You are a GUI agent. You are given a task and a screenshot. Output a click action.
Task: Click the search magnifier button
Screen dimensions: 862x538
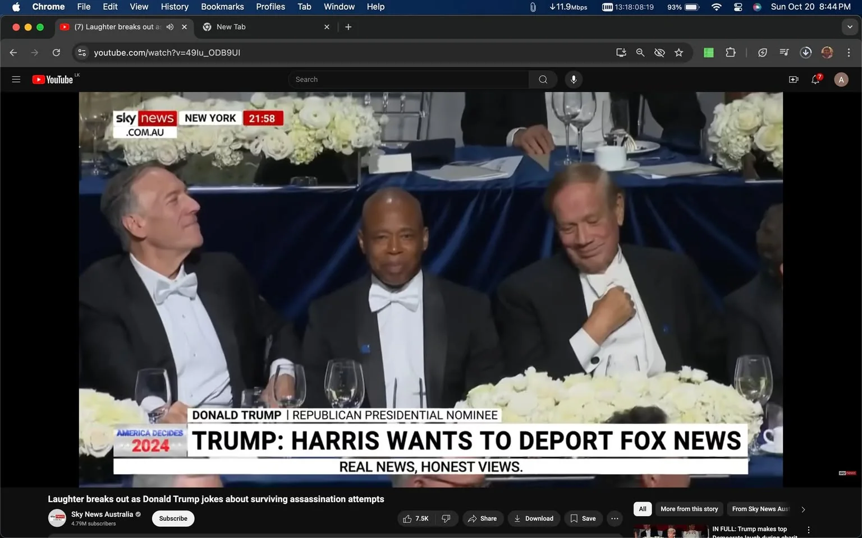click(x=543, y=80)
